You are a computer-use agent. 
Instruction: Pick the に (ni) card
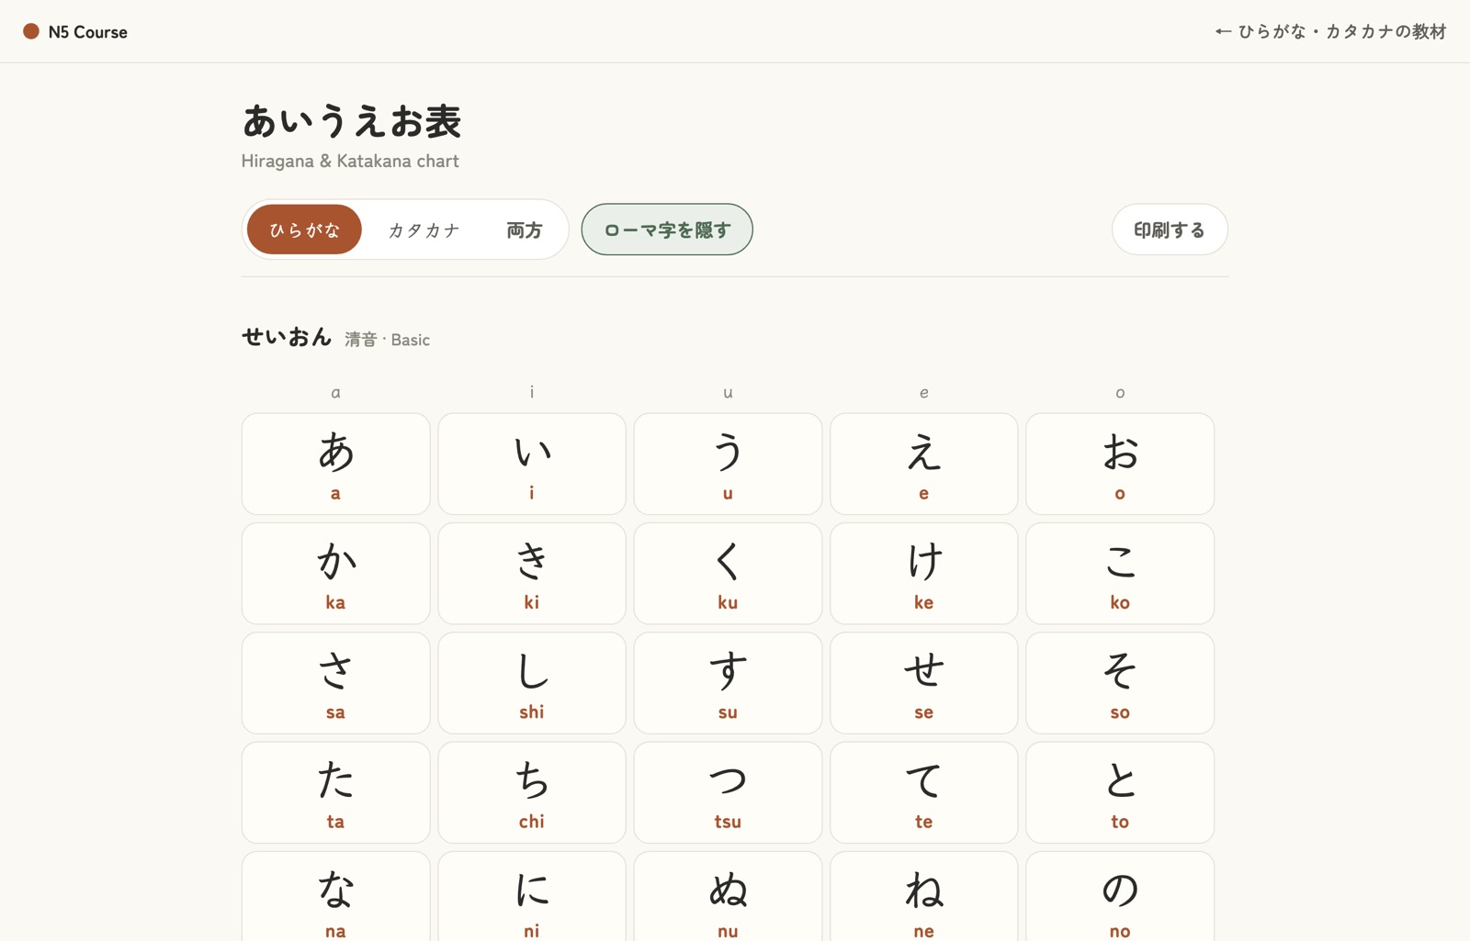(x=532, y=897)
